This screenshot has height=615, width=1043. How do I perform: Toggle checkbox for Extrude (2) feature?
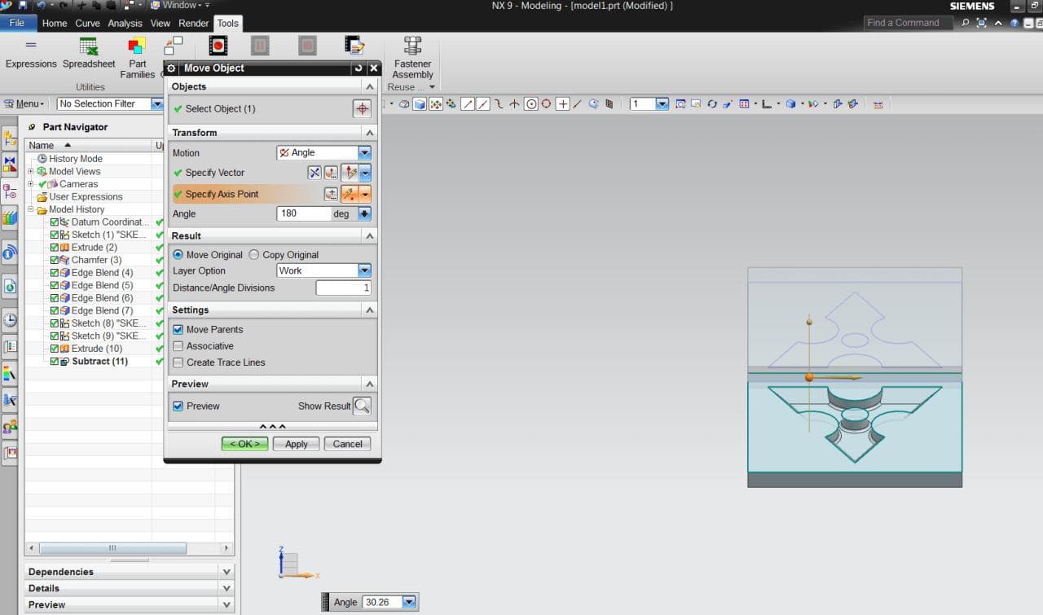pyautogui.click(x=55, y=248)
